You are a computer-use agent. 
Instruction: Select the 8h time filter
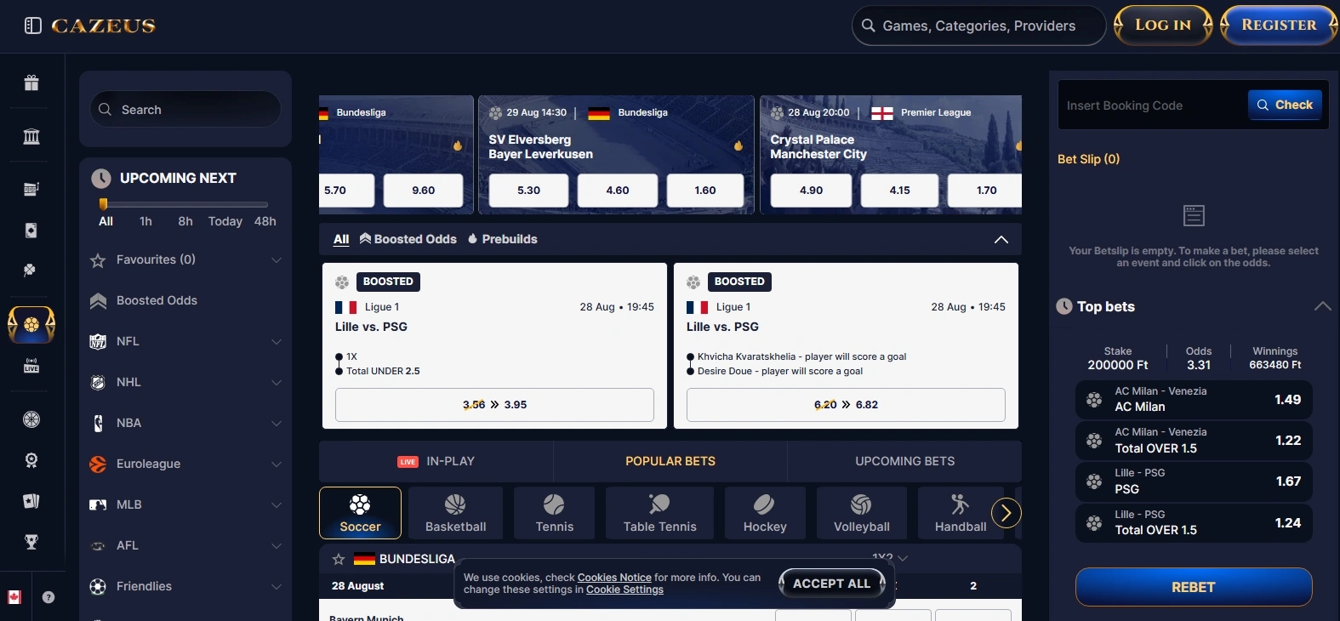(185, 221)
